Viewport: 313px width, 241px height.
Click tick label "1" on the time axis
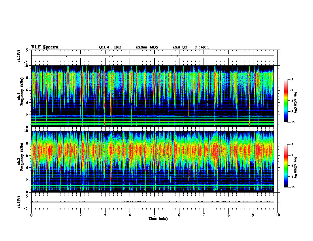click(56, 215)
